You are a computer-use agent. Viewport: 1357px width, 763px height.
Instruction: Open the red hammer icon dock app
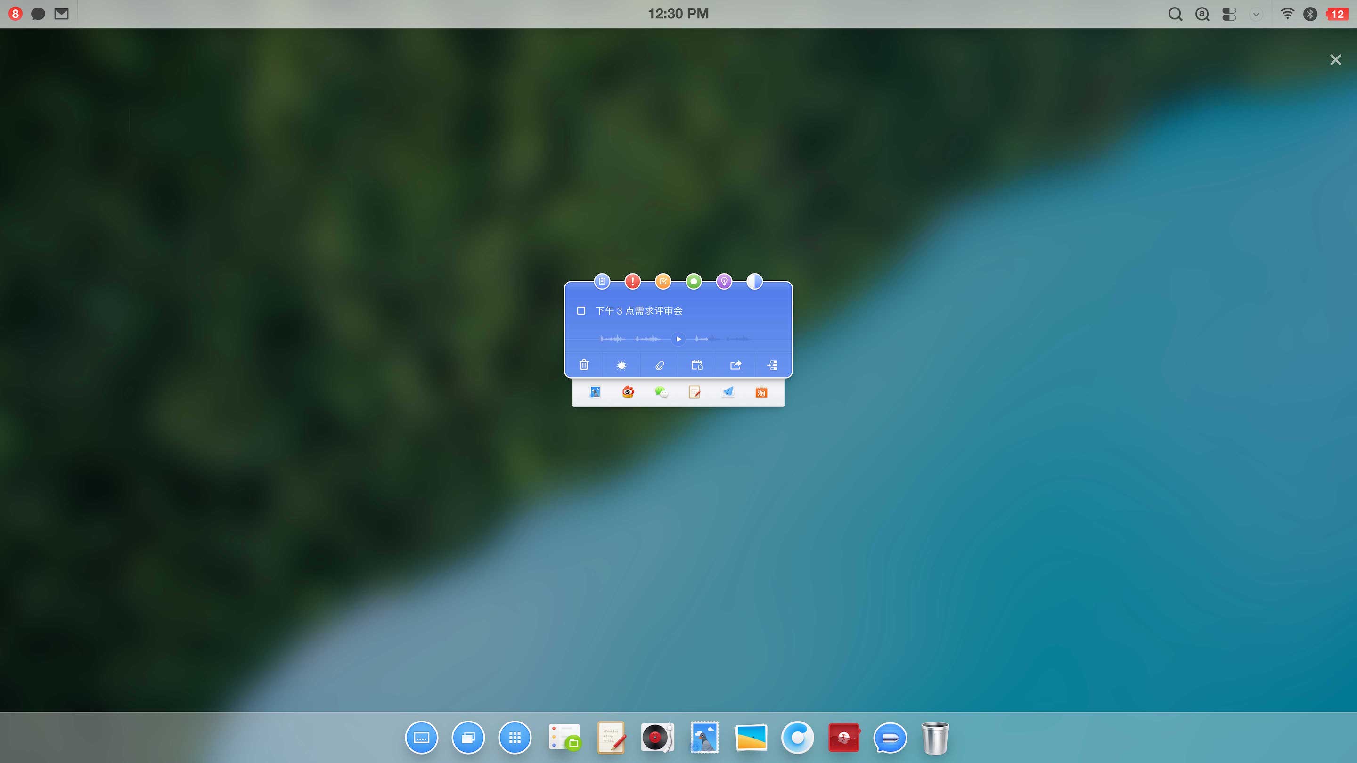[x=843, y=737]
